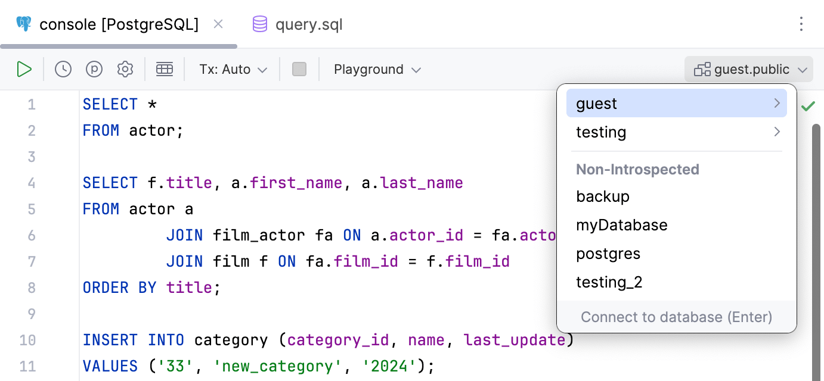Open the query execution history
Image resolution: width=824 pixels, height=381 pixels.
pos(63,68)
